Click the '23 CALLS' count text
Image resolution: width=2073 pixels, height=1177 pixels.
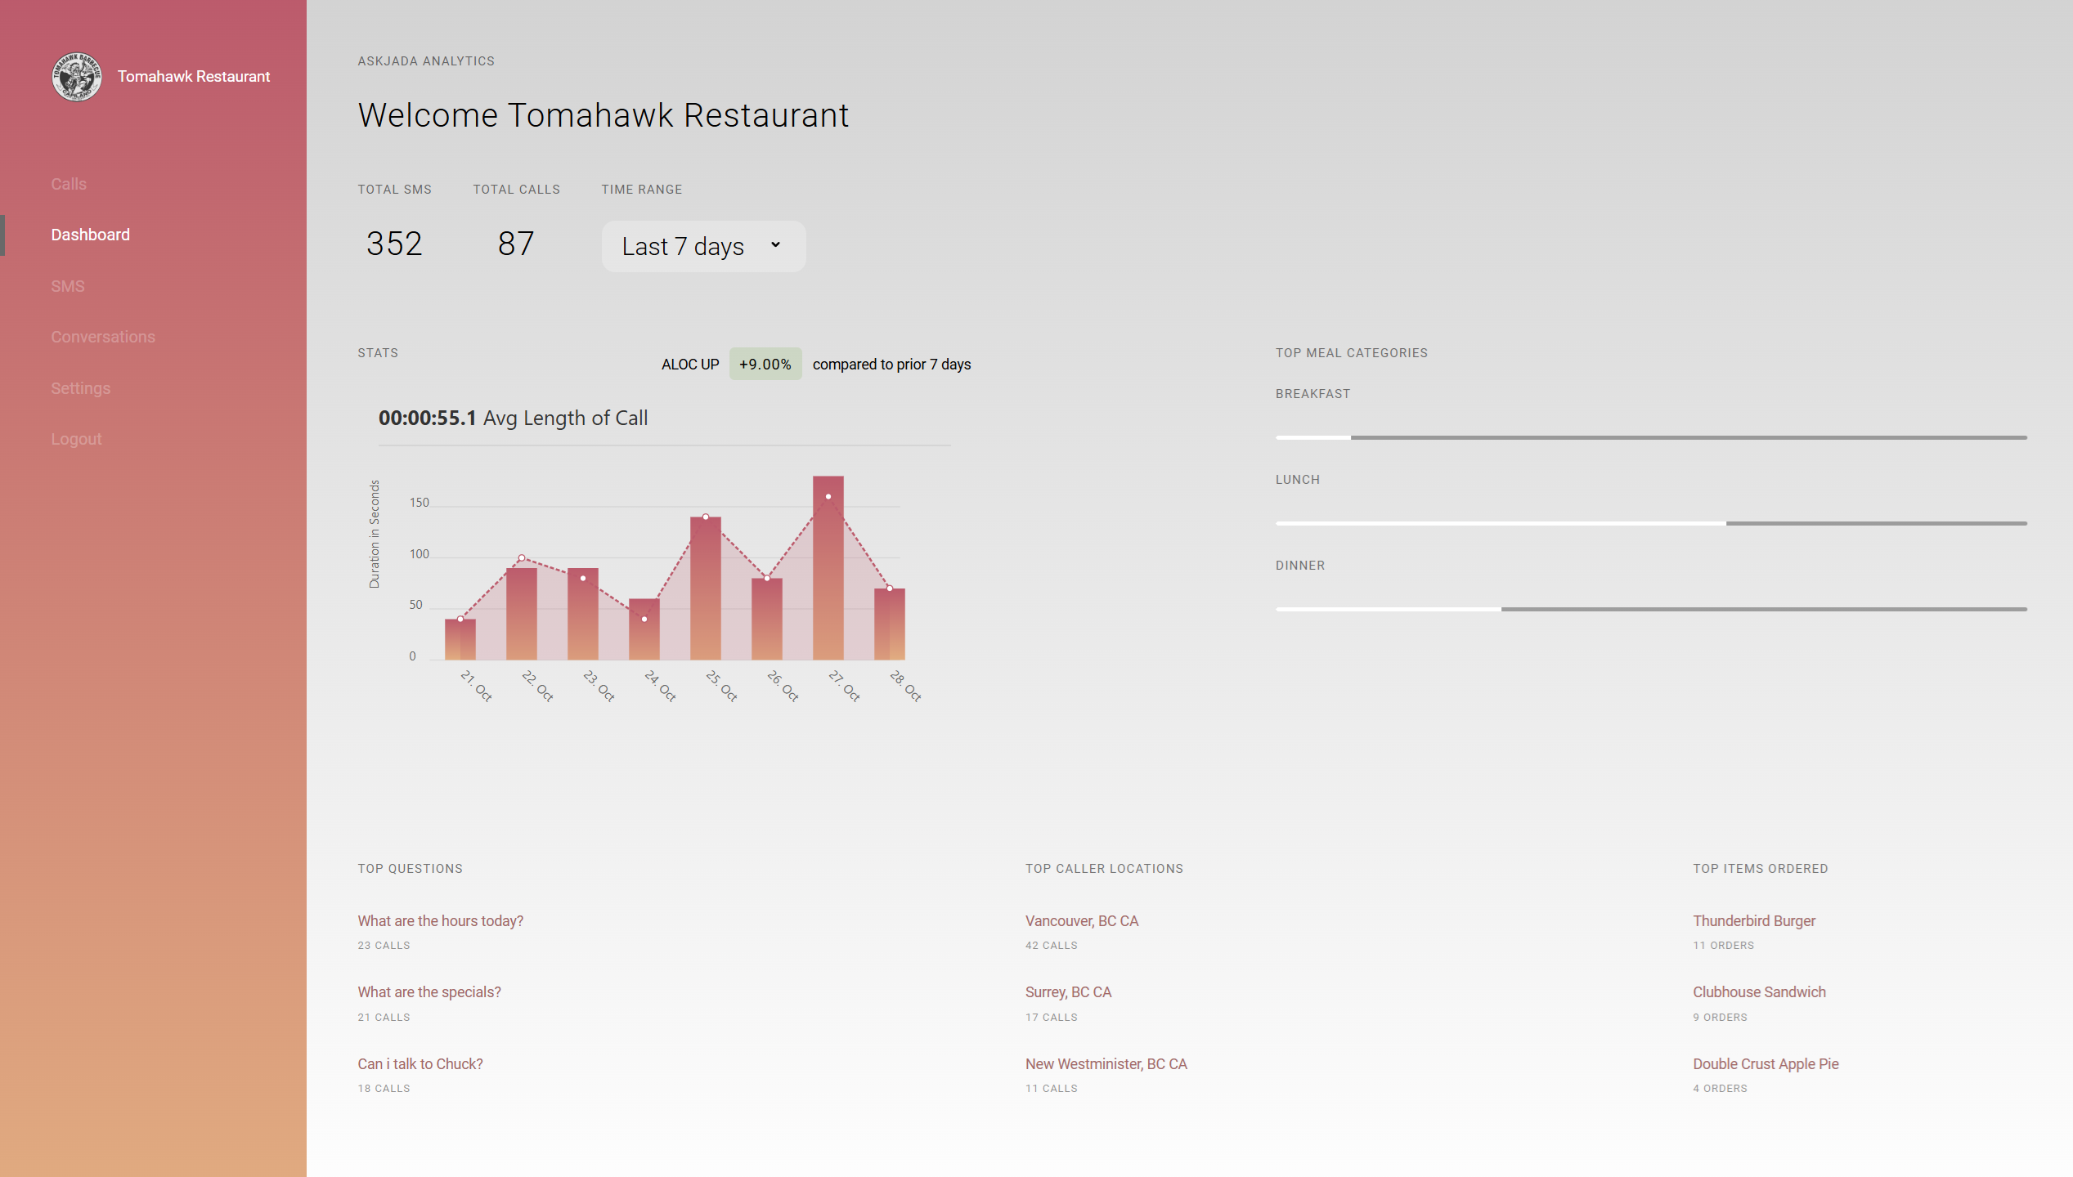coord(384,945)
